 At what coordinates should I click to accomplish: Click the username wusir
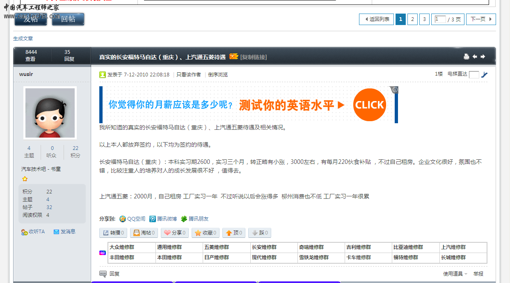(26, 74)
